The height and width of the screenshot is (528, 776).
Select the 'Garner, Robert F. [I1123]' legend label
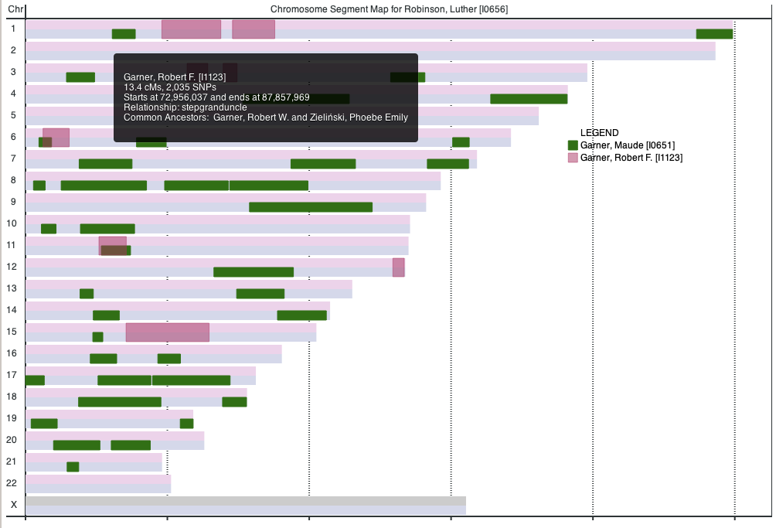coord(631,158)
